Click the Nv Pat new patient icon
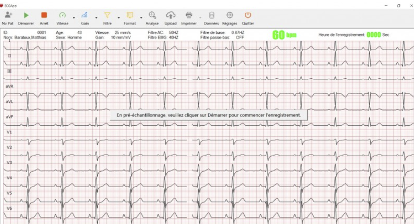This screenshot has height=224, width=414. tap(8, 16)
